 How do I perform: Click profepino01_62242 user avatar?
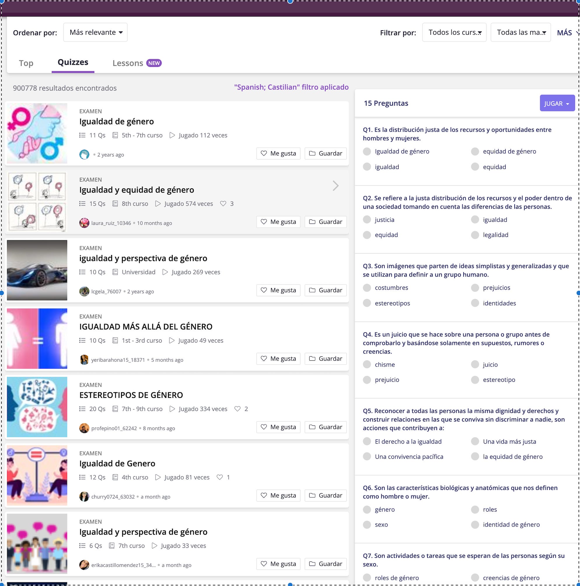click(84, 428)
